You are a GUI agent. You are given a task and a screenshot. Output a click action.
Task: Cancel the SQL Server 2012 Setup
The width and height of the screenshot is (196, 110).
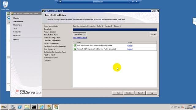(x=140, y=93)
